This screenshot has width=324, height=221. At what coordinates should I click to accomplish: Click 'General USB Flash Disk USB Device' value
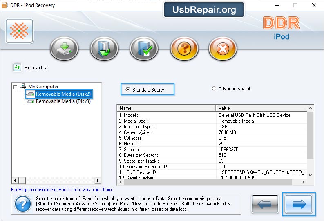[255, 115]
